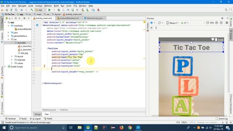The height and width of the screenshot is (131, 233).
Task: Expand the layout folder in tree
Action: (x=12, y=56)
